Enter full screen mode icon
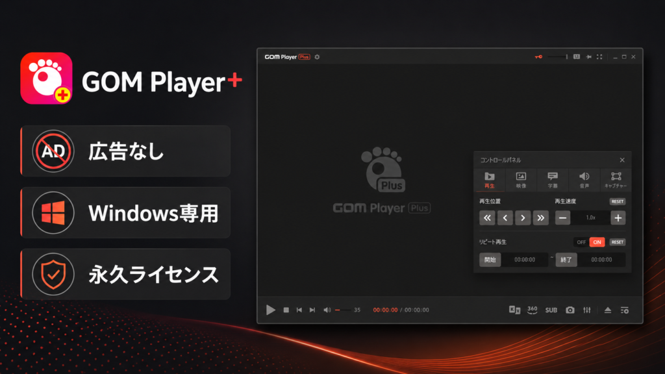The image size is (665, 374). 599,57
